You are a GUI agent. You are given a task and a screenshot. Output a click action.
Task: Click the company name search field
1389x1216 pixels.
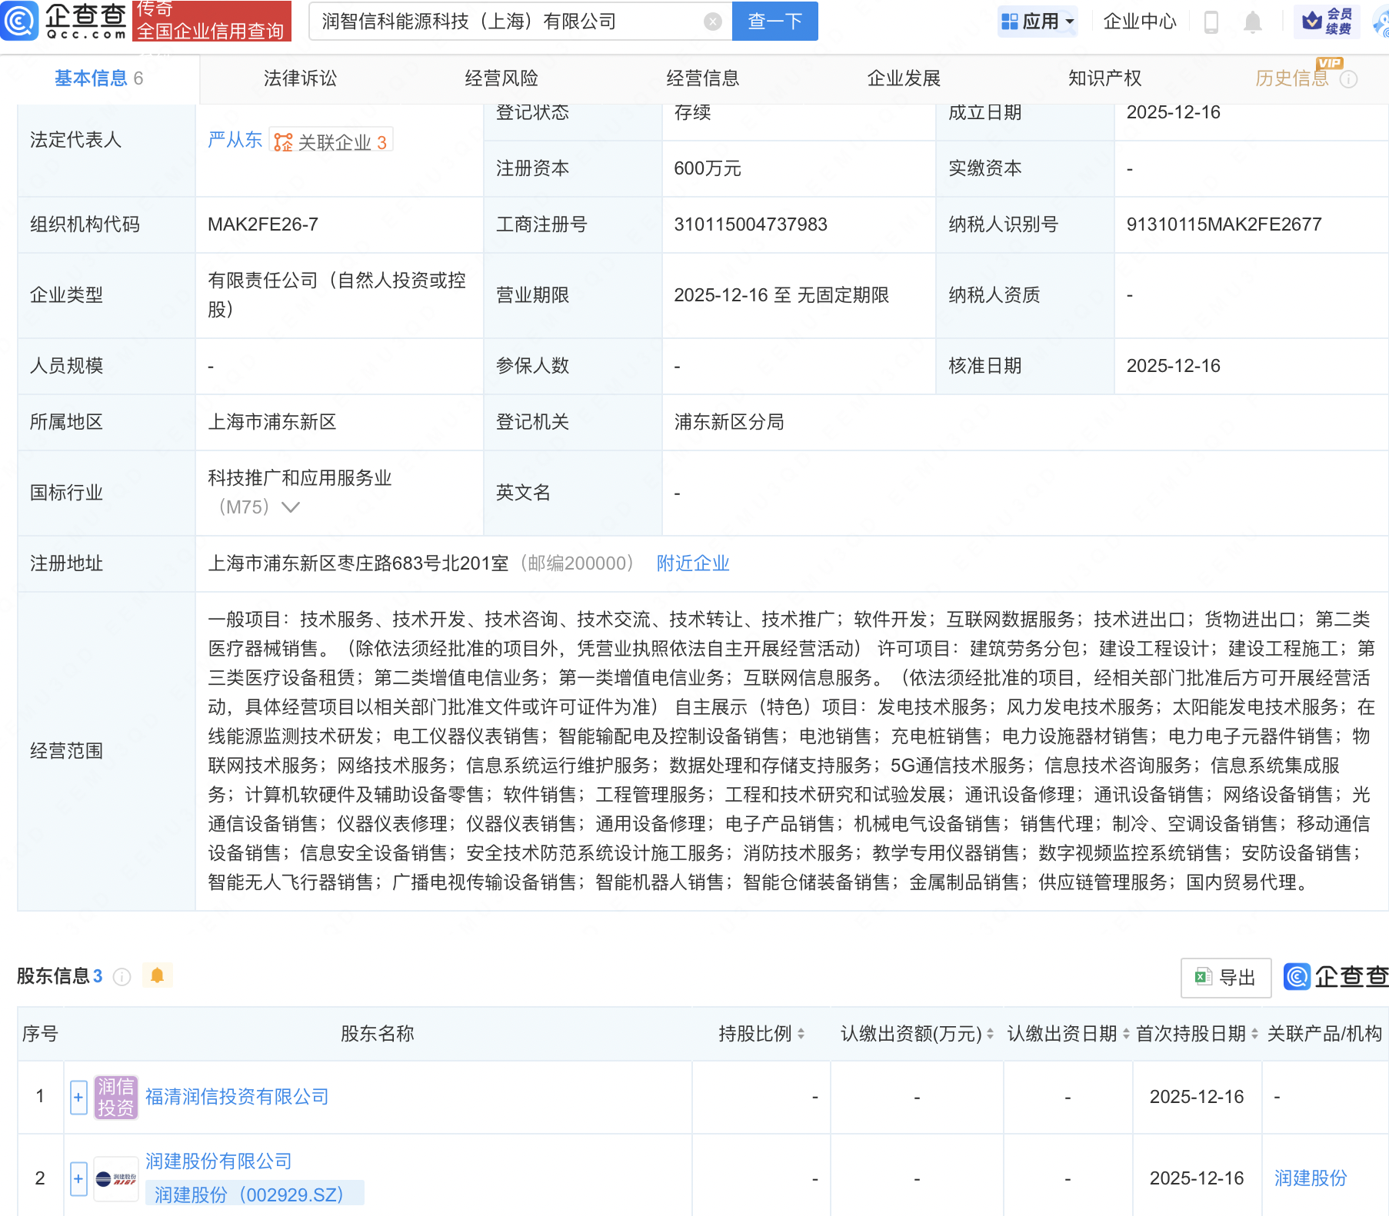508,22
